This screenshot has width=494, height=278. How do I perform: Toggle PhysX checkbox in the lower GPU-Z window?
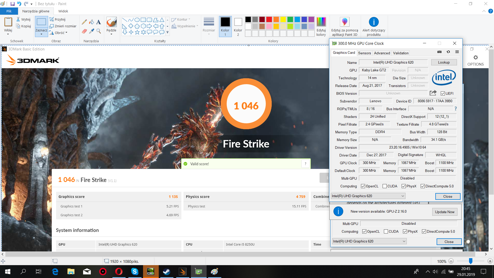[405, 231]
